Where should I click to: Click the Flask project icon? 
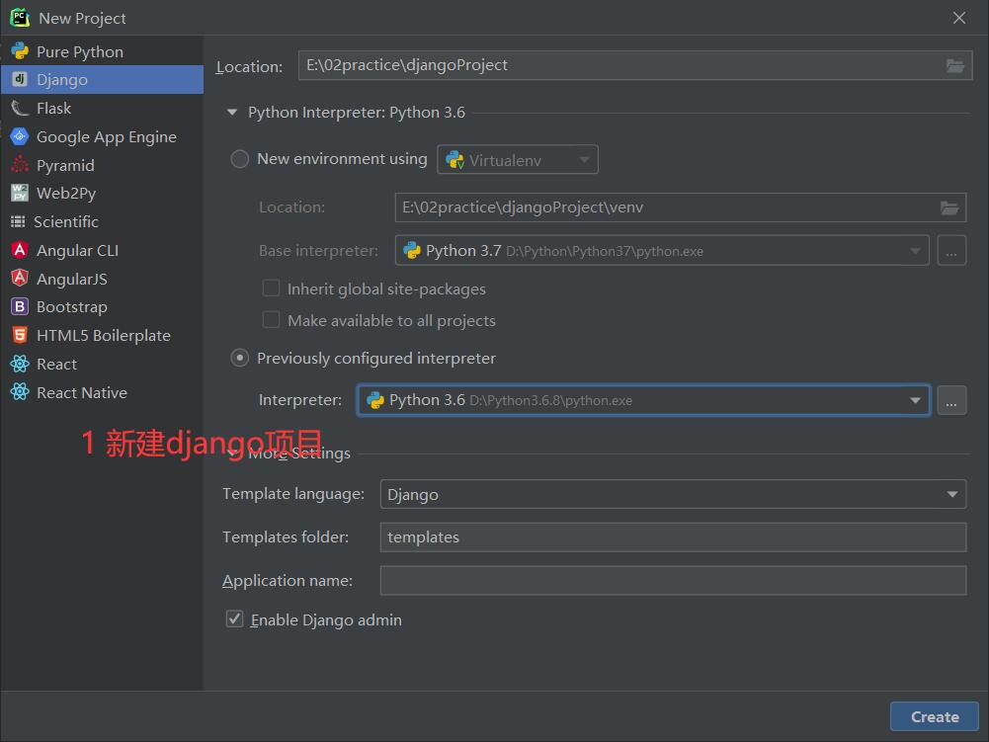pyautogui.click(x=20, y=108)
